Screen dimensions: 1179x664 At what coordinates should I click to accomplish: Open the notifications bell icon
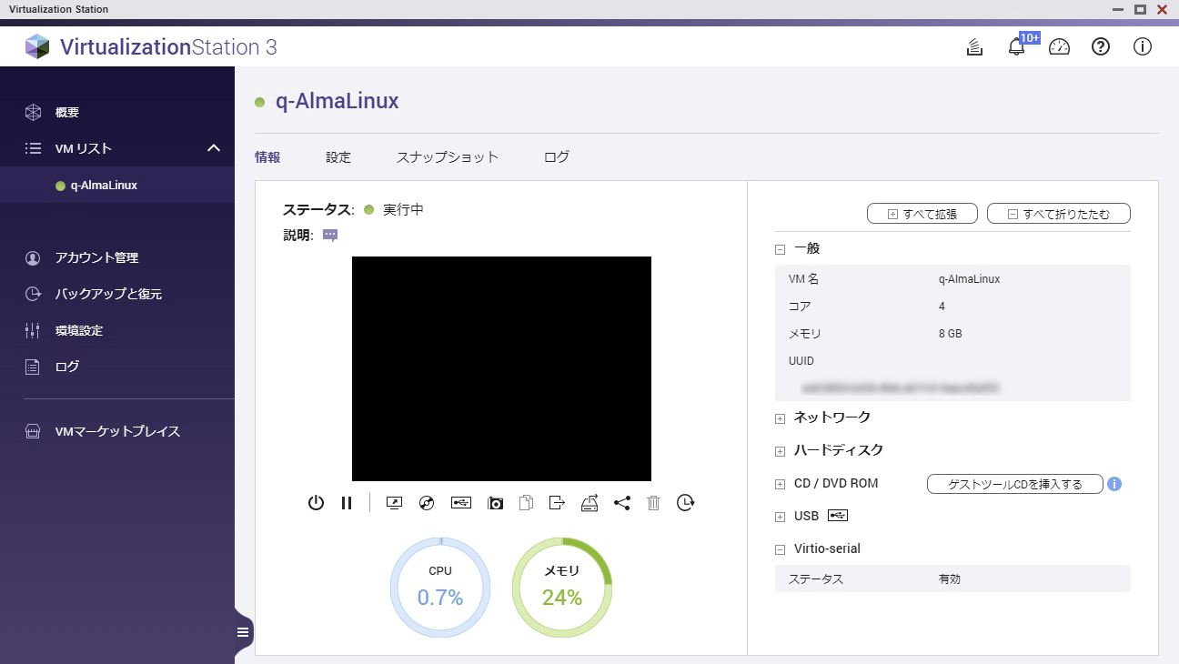pyautogui.click(x=1016, y=47)
